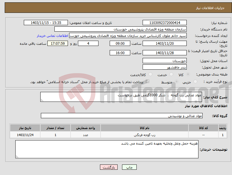
Task: Click the رب گوجه فرنگی item cell
Action: pos(144,135)
